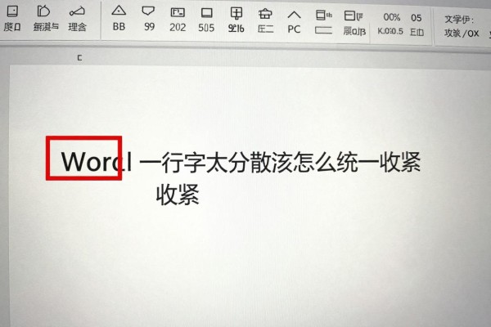Select the square icon labeled 505
Image resolution: width=491 pixels, height=327 pixels.
coord(206,13)
